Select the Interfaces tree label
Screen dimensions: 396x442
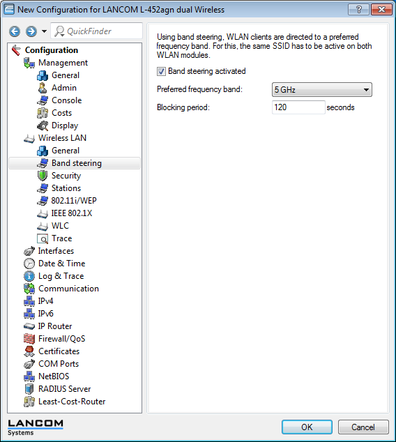coord(56,251)
